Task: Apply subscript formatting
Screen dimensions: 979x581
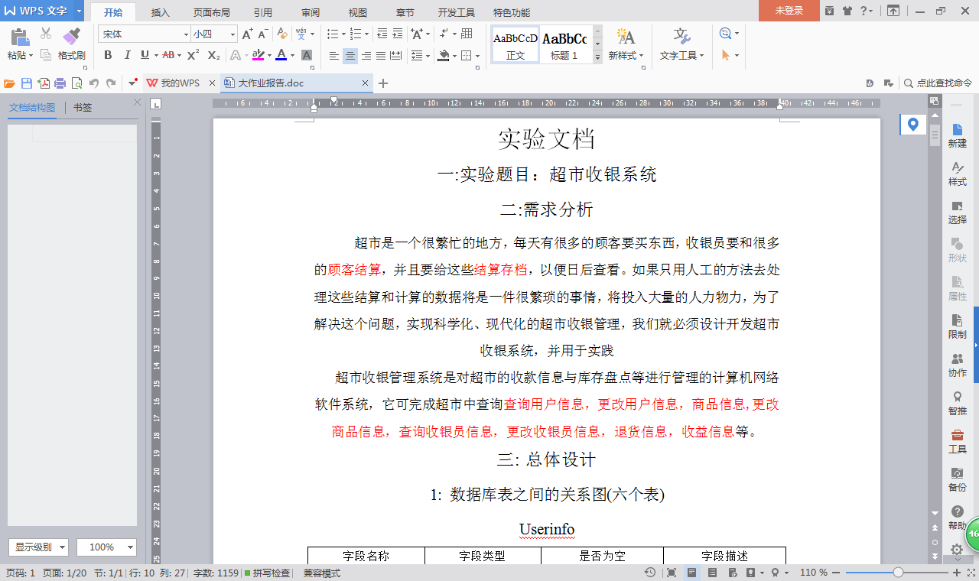Action: point(214,55)
